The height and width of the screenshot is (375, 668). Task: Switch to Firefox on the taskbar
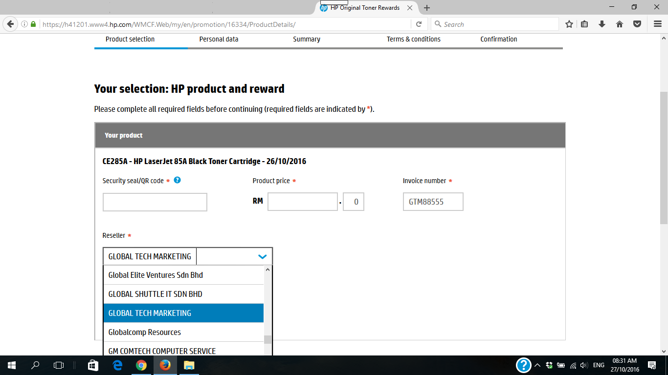click(165, 365)
